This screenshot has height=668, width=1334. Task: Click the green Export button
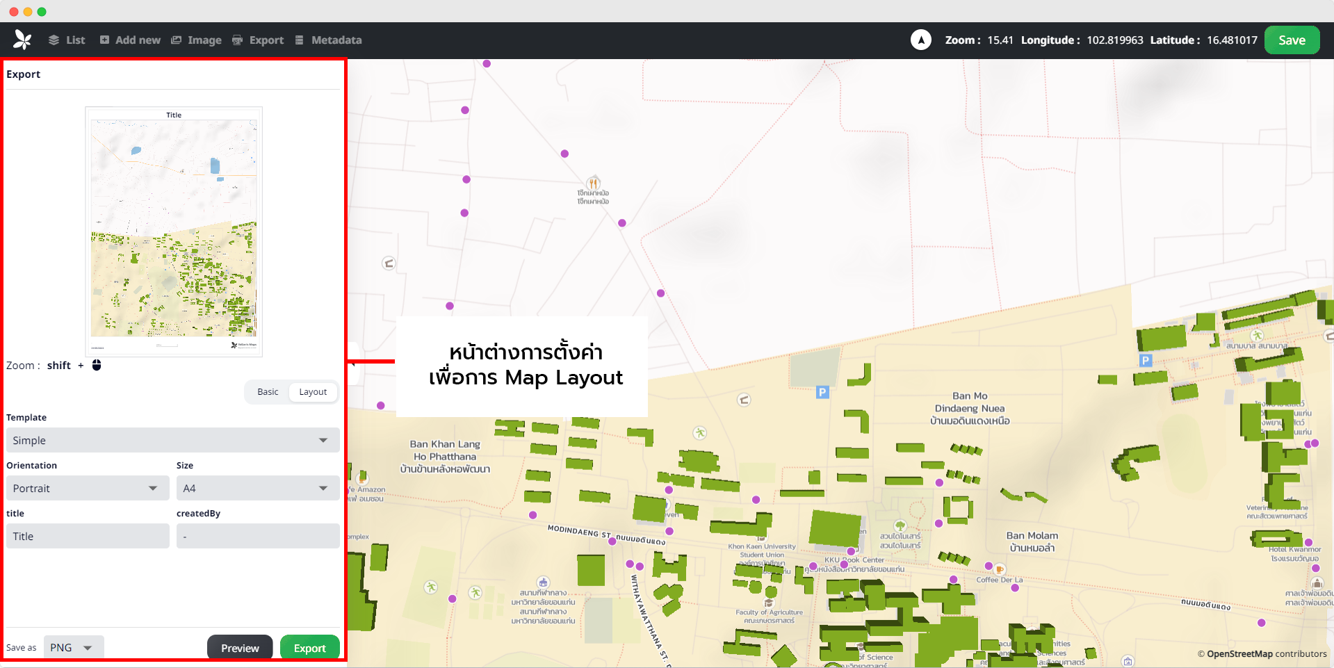coord(309,648)
